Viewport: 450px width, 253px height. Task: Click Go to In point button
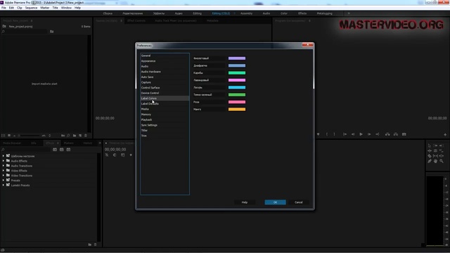[x=345, y=134]
